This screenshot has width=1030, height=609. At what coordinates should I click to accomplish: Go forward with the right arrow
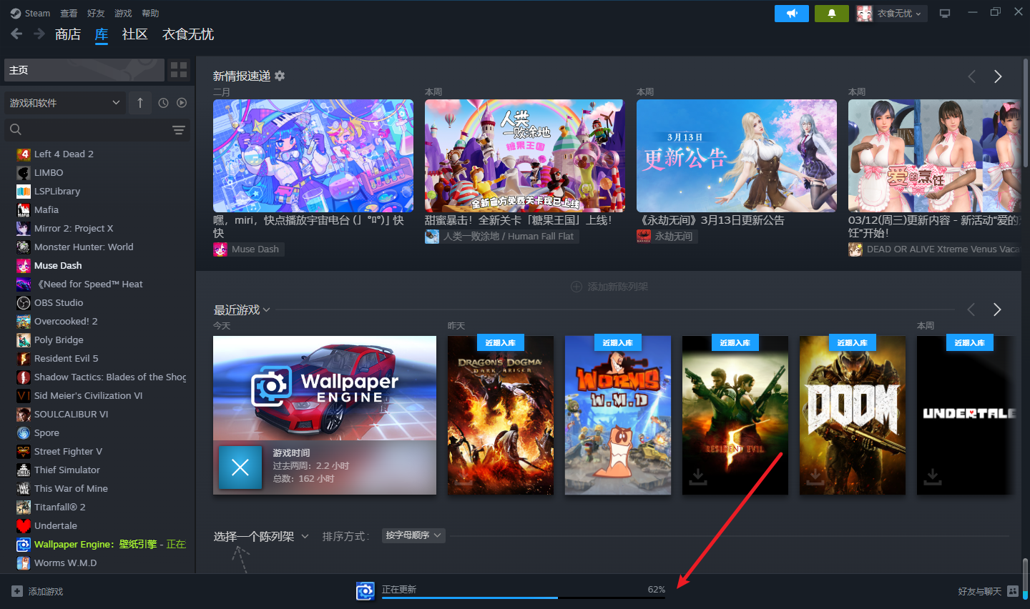pos(39,34)
